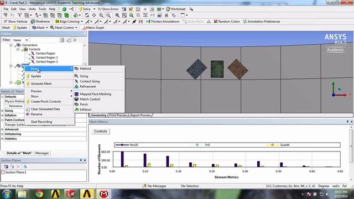
Task: Click the Annotation Preferences icon
Action: pyautogui.click(x=245, y=22)
